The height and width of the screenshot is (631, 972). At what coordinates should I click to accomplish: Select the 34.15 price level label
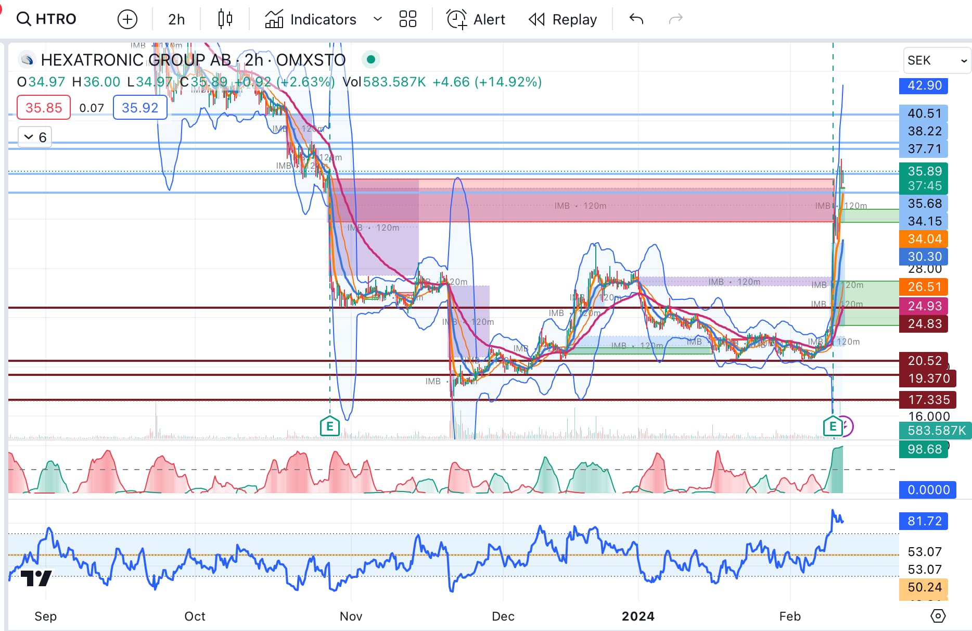pos(924,221)
